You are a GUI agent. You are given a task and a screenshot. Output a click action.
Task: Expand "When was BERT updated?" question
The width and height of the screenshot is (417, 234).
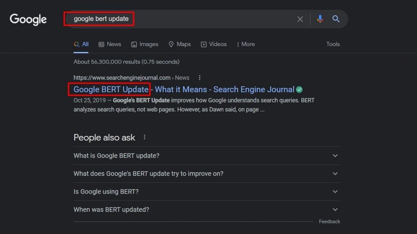[207, 210]
